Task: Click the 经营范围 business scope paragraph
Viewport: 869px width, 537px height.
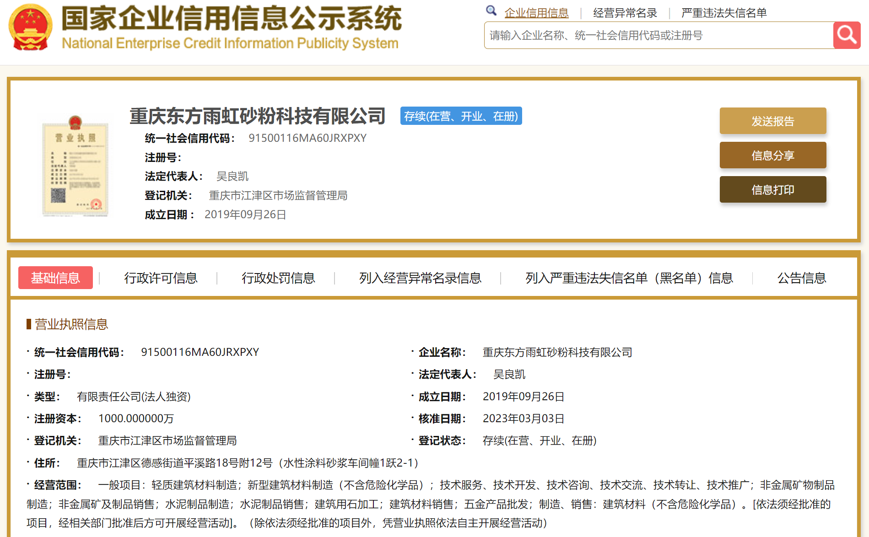Action: pos(431,504)
